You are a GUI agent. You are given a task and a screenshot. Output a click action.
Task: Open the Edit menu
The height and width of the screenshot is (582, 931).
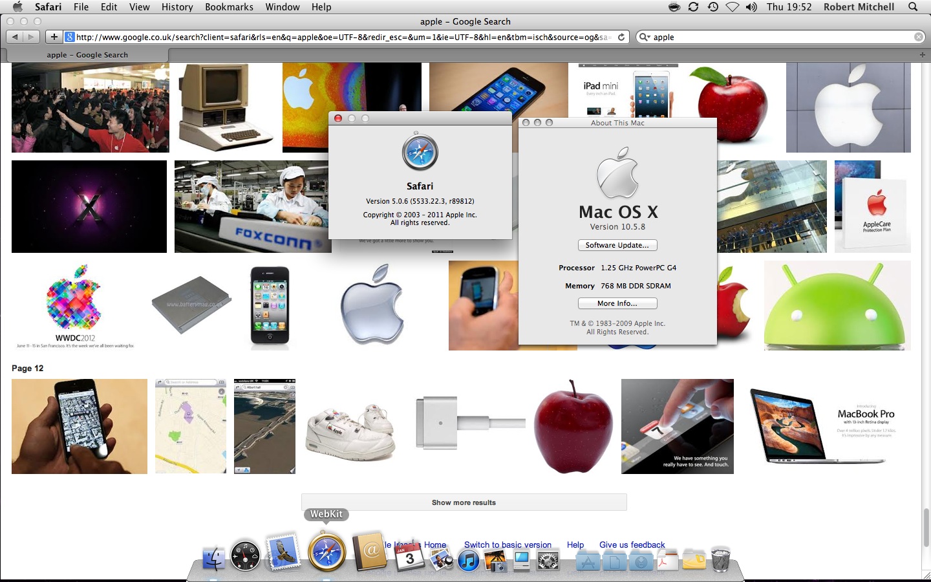109,6
